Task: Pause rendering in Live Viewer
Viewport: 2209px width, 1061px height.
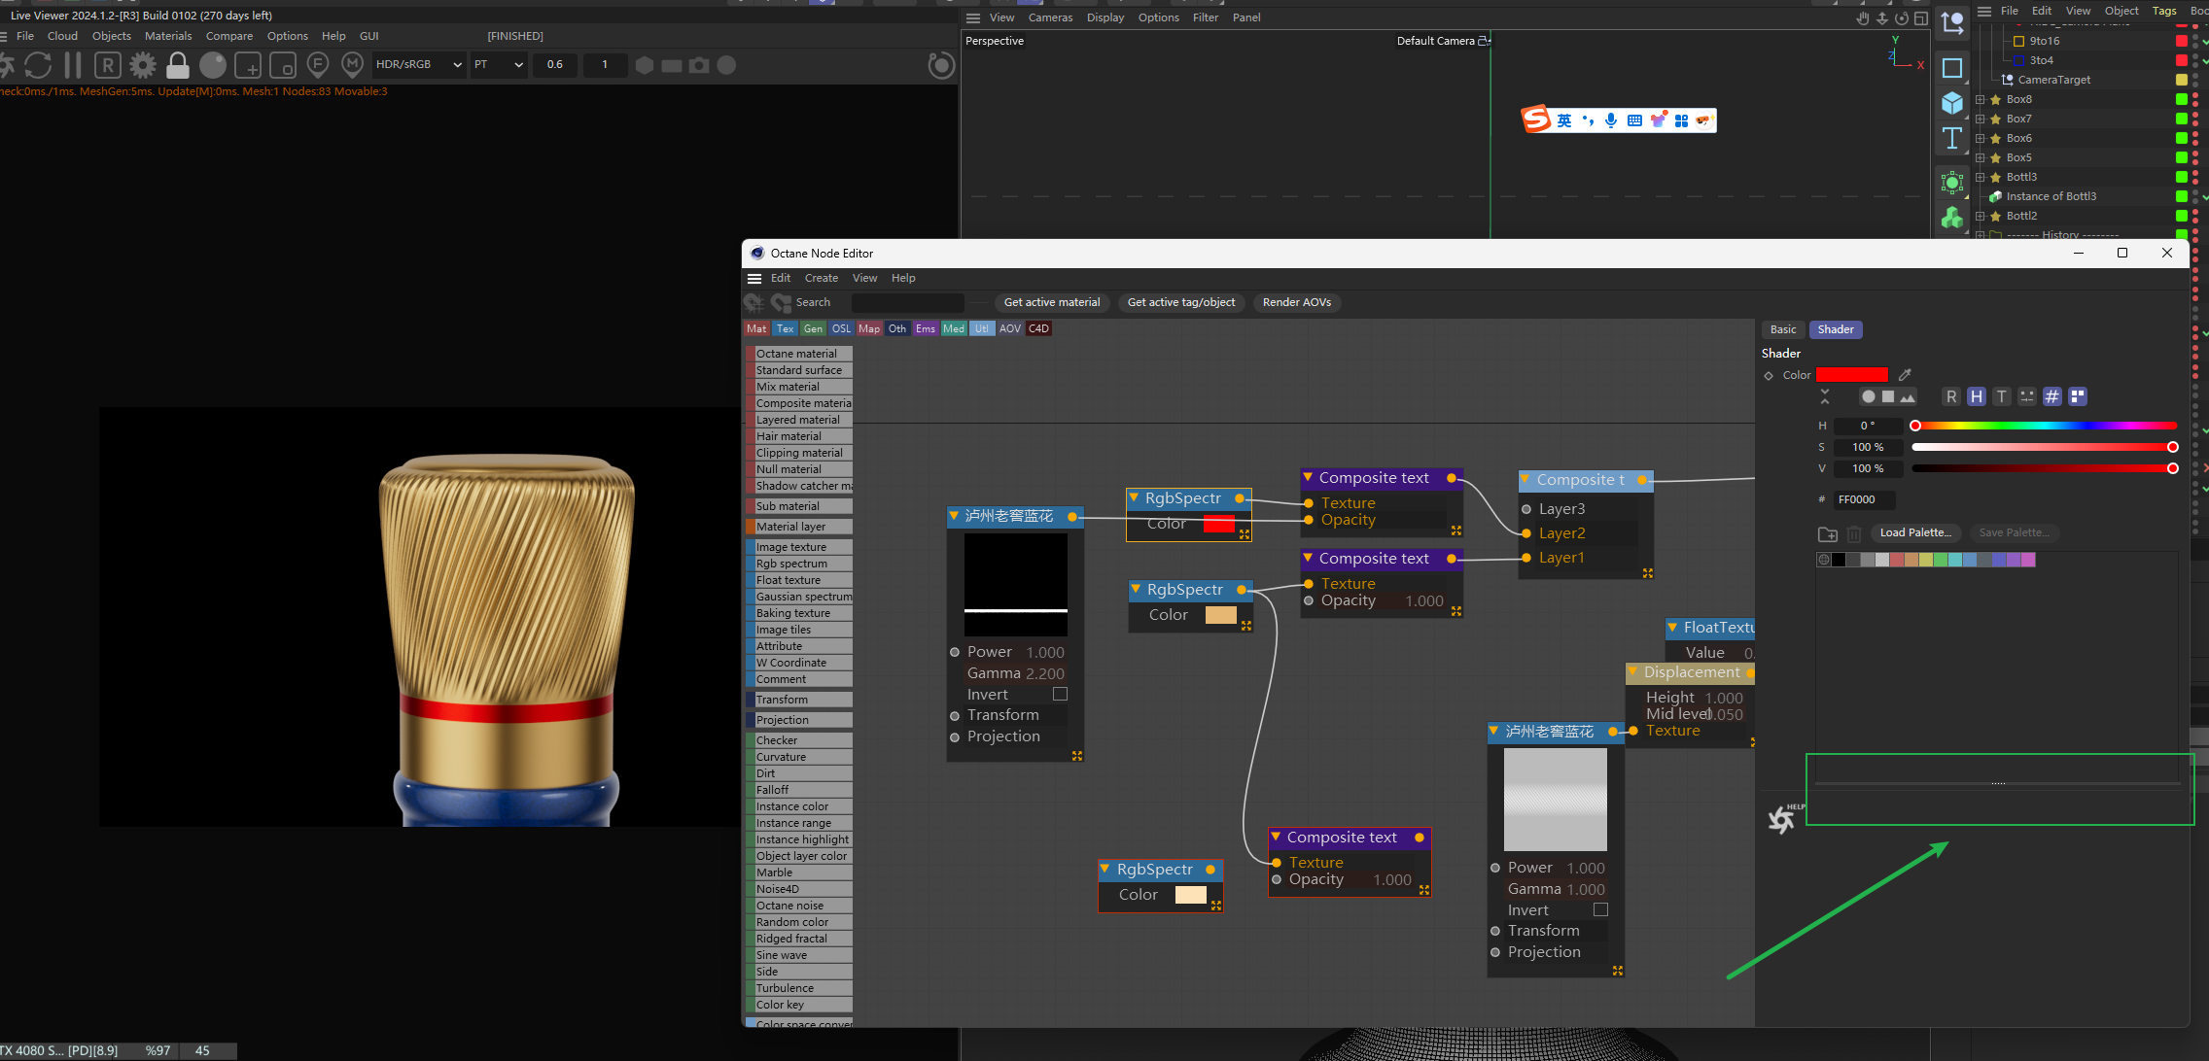Action: 73,65
